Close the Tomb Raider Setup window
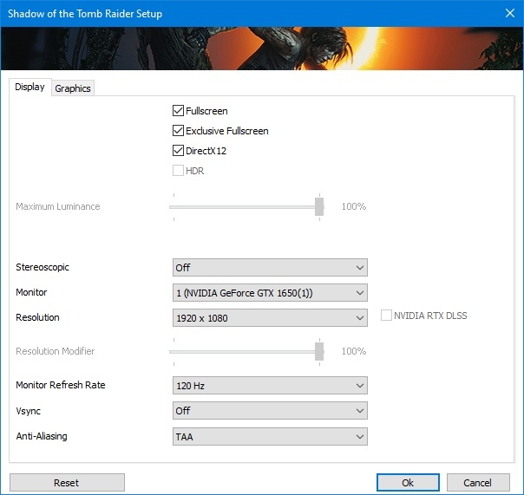524x495 pixels. [508, 14]
